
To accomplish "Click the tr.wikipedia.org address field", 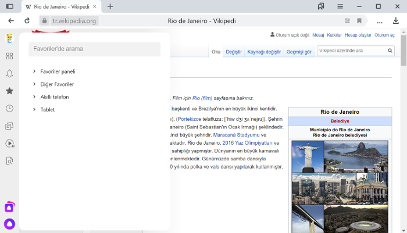I will 74,21.
